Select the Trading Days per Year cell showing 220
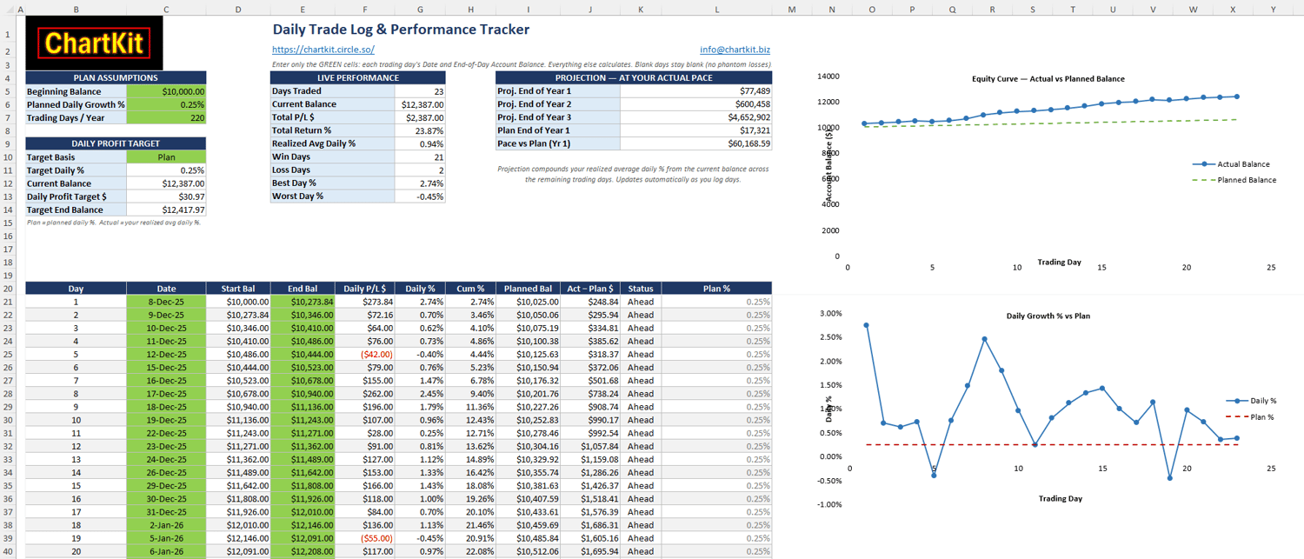 pyautogui.click(x=166, y=117)
